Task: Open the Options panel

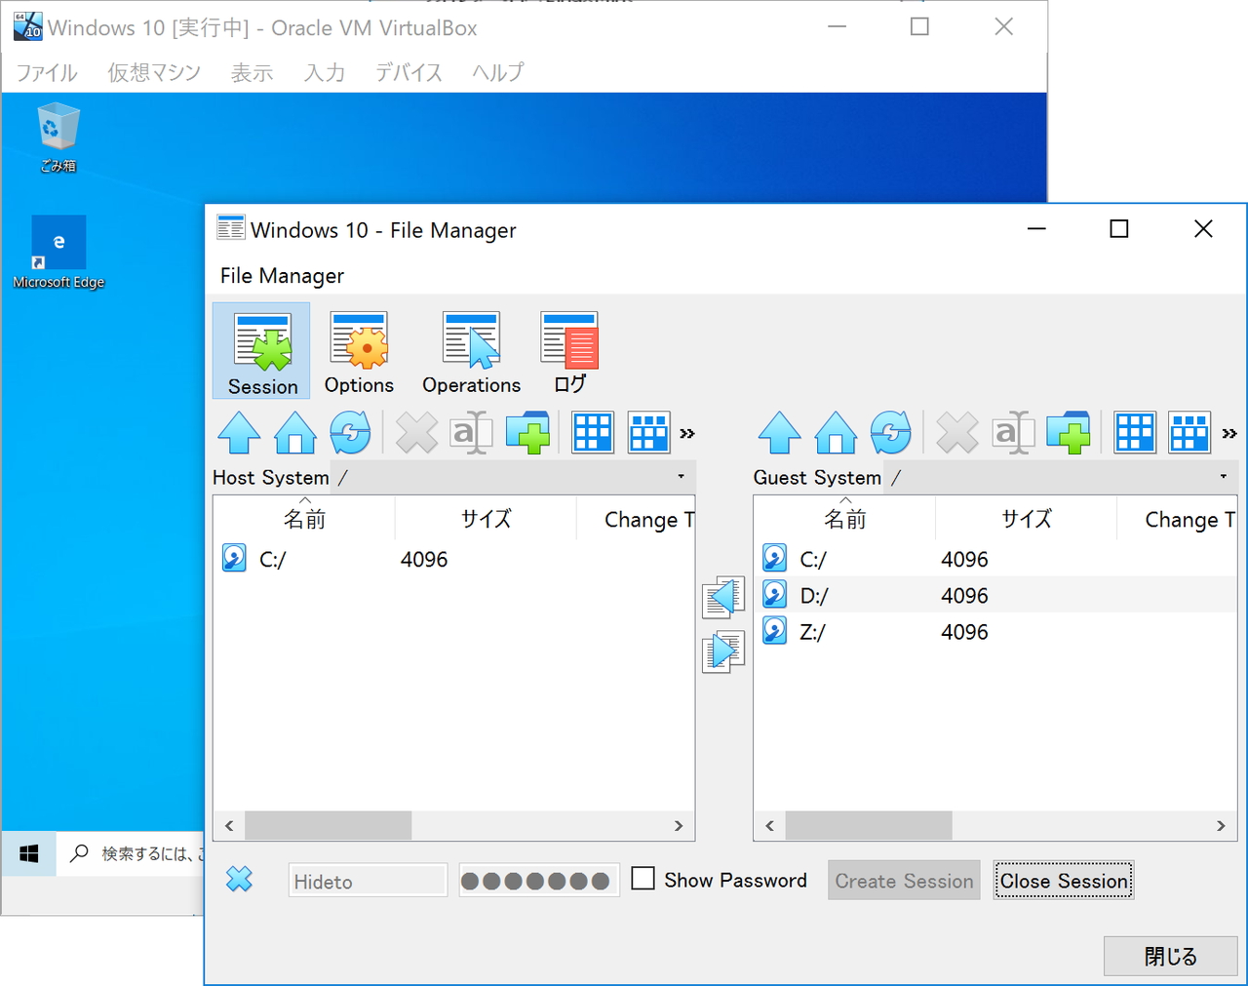Action: tap(359, 351)
